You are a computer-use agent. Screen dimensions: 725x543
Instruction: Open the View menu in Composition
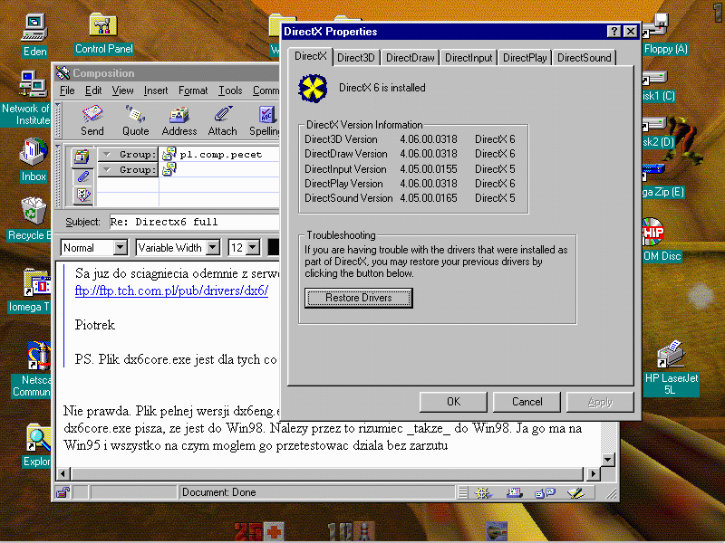122,90
